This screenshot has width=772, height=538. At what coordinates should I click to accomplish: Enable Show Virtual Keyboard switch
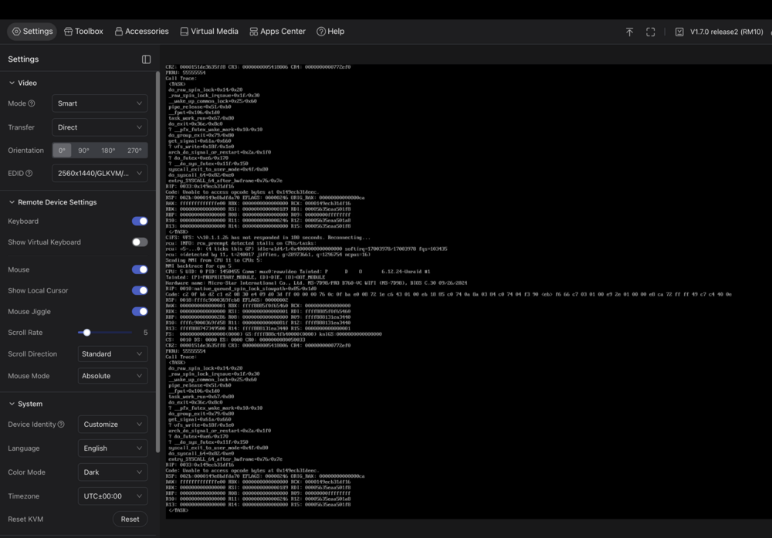click(140, 242)
